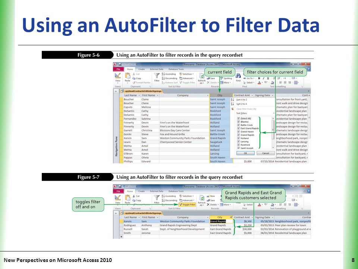Uncheck Holland in filter list

tap(238, 138)
